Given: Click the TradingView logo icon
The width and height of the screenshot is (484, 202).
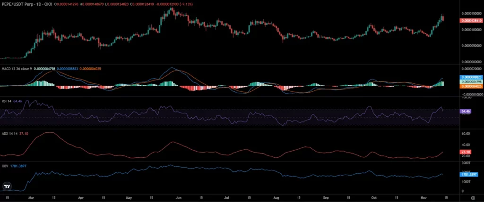Looking at the screenshot, I should tap(7, 186).
